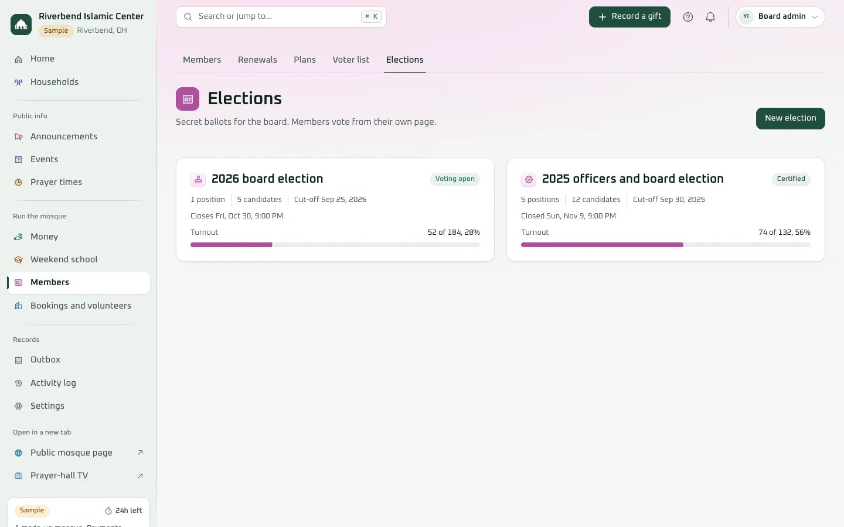Click 'Cut-off Sep 25, 2026' text

[x=330, y=200]
